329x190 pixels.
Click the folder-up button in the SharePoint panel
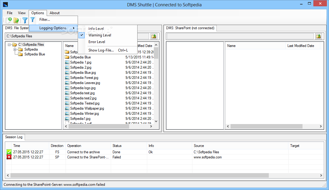tap(318, 36)
